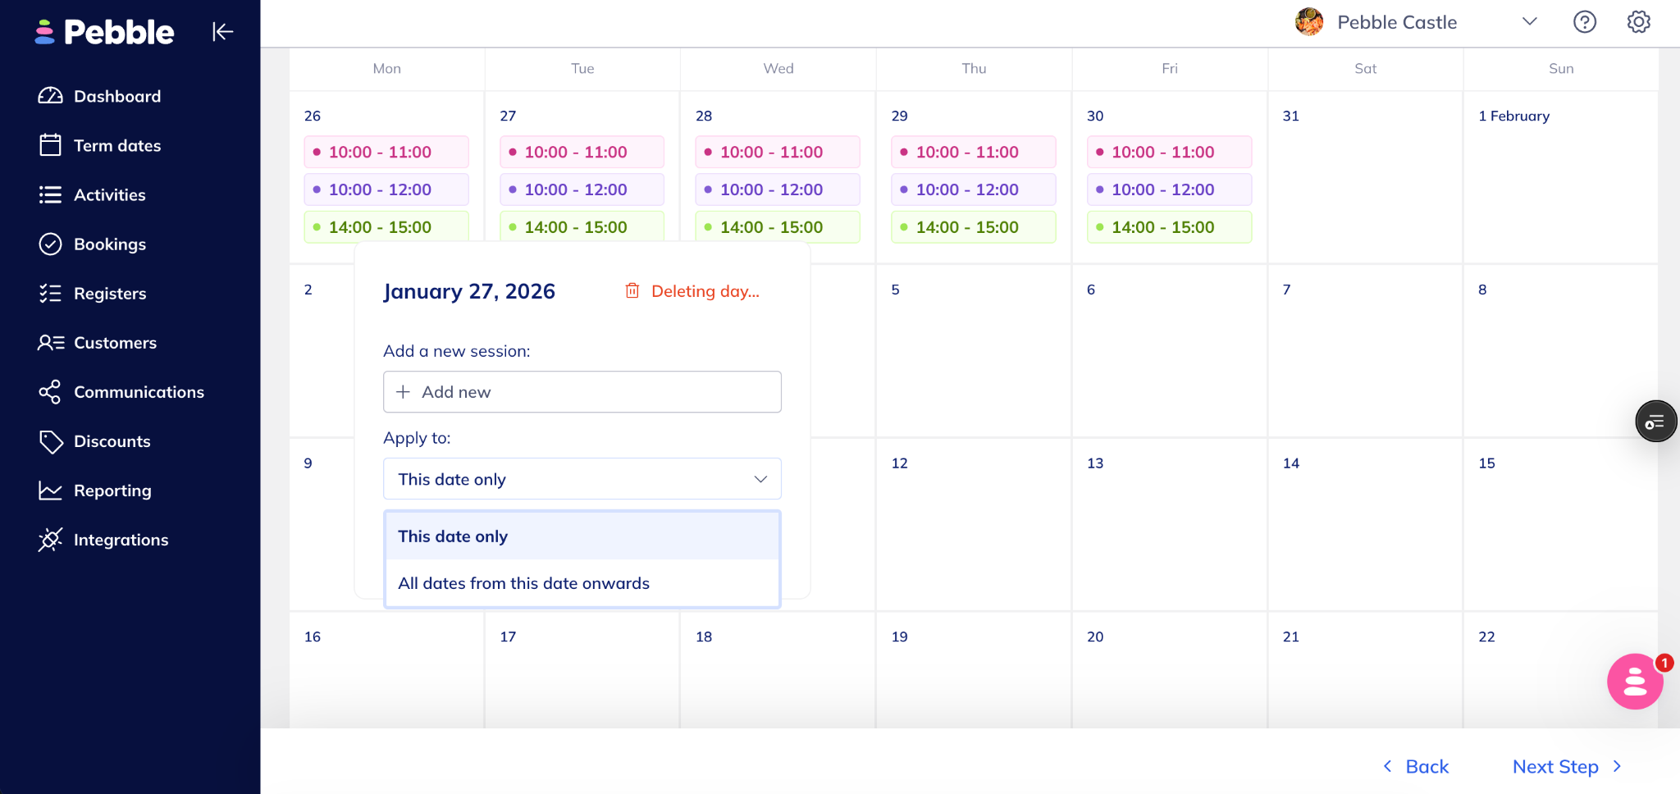
Task: Click the trash icon beside Deleting day
Action: [632, 291]
